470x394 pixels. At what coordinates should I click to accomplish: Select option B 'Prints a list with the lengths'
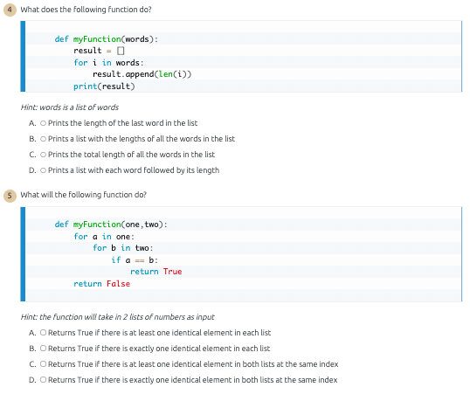(x=43, y=139)
